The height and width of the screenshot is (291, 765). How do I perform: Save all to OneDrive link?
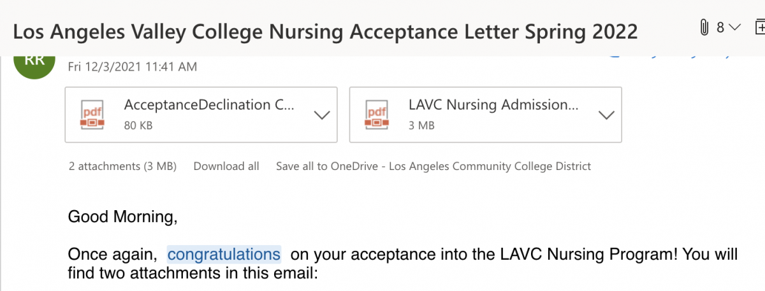433,166
